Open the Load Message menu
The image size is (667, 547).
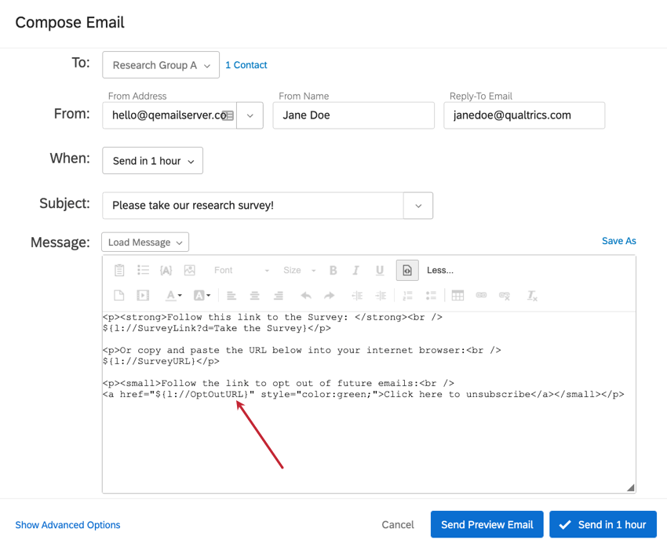144,242
